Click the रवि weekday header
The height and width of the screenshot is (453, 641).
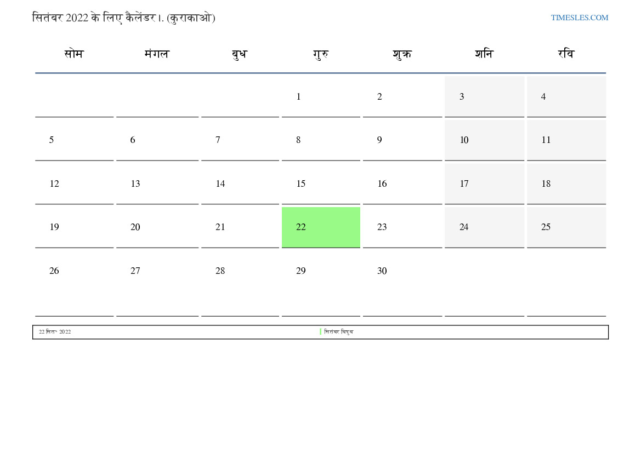click(566, 54)
